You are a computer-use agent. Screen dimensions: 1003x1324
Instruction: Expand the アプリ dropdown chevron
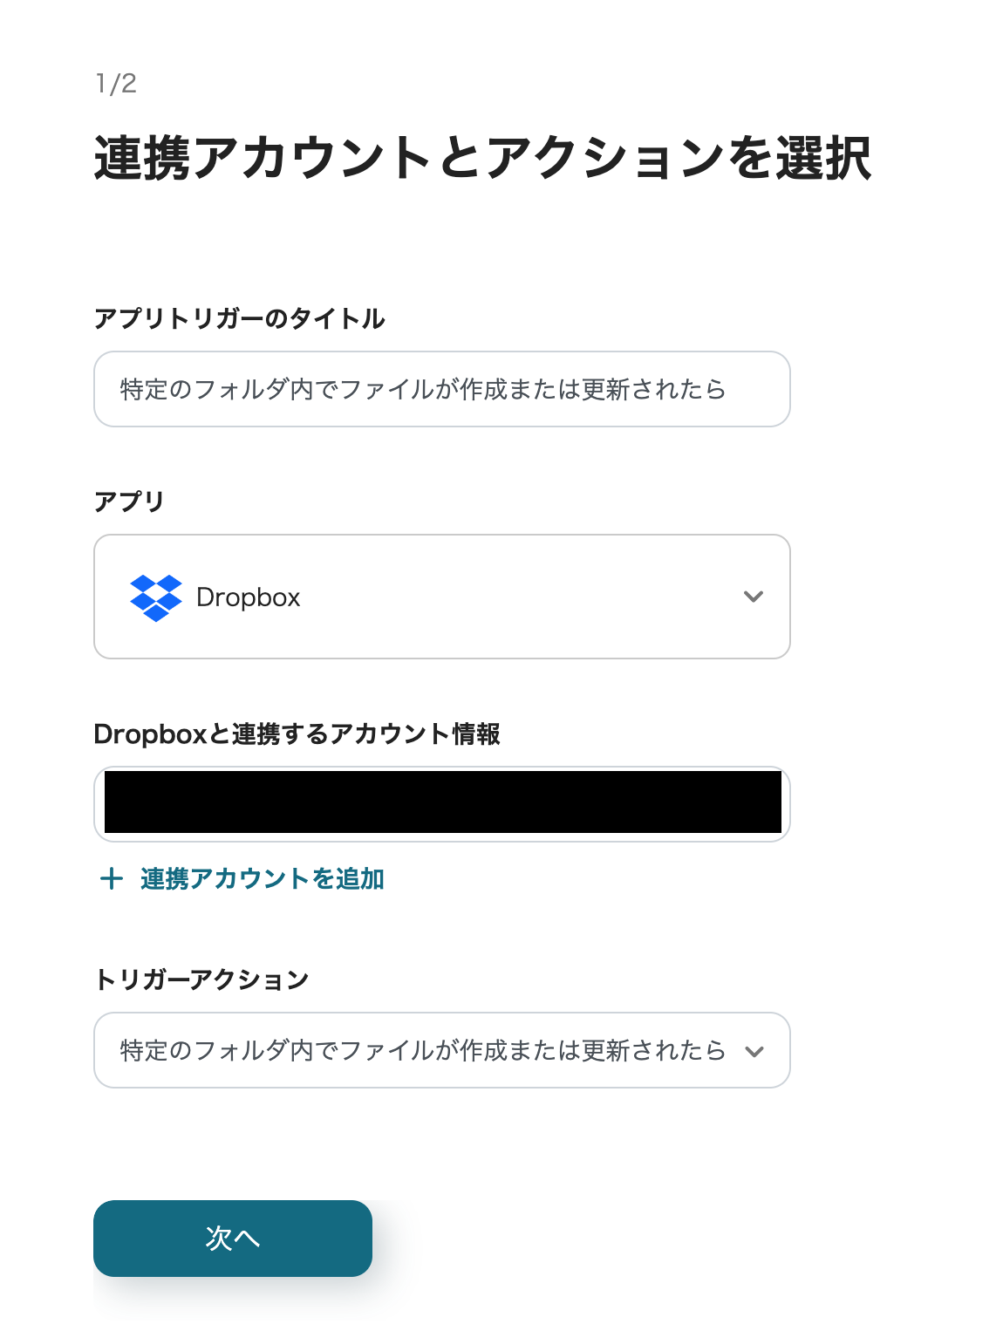(x=753, y=597)
